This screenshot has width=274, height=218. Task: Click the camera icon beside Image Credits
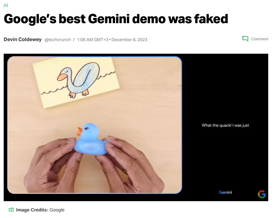coord(11,210)
